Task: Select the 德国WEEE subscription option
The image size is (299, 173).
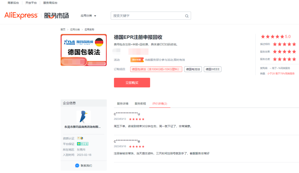Action: [x=213, y=69]
